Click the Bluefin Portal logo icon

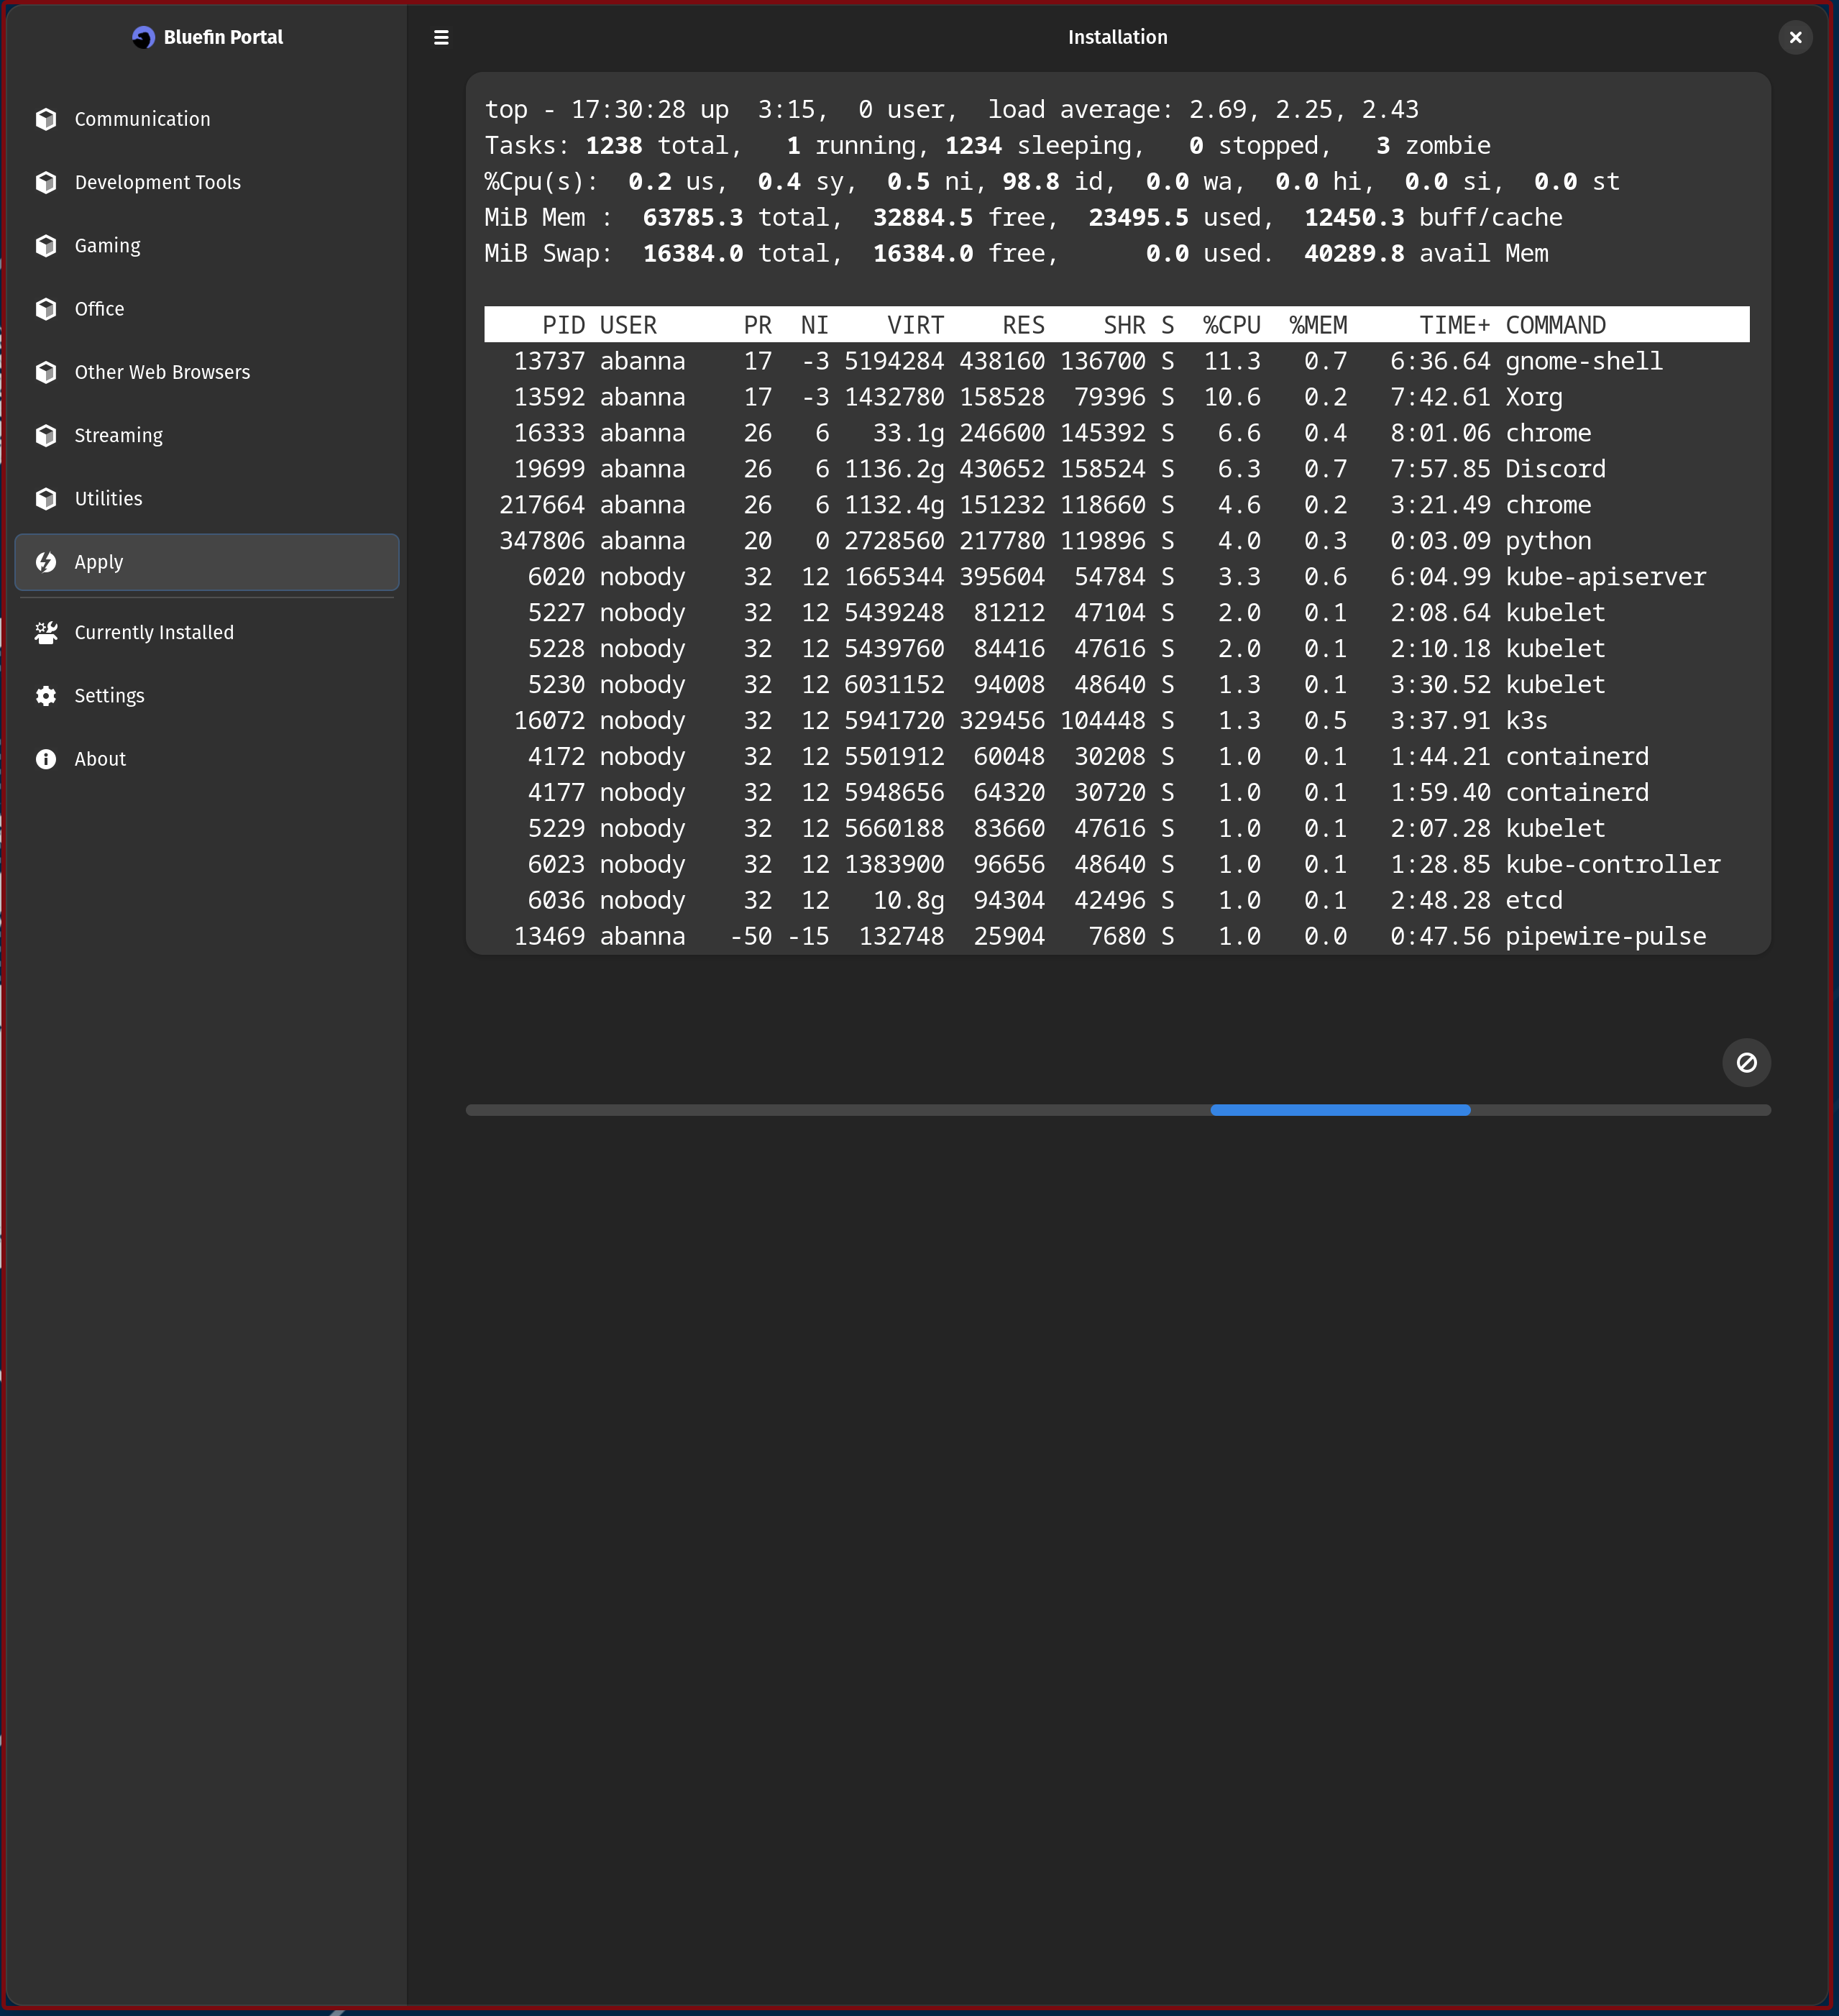click(144, 37)
